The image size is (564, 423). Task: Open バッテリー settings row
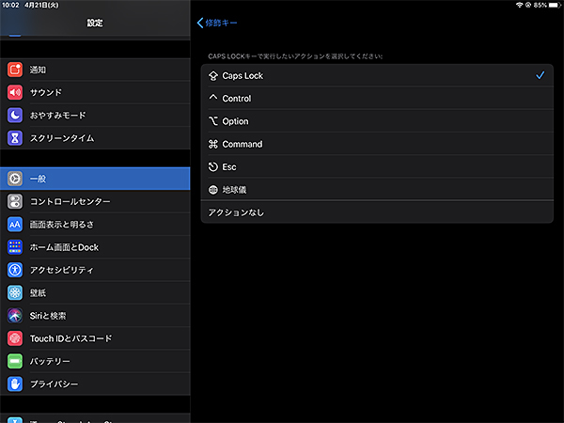pyautogui.click(x=94, y=361)
